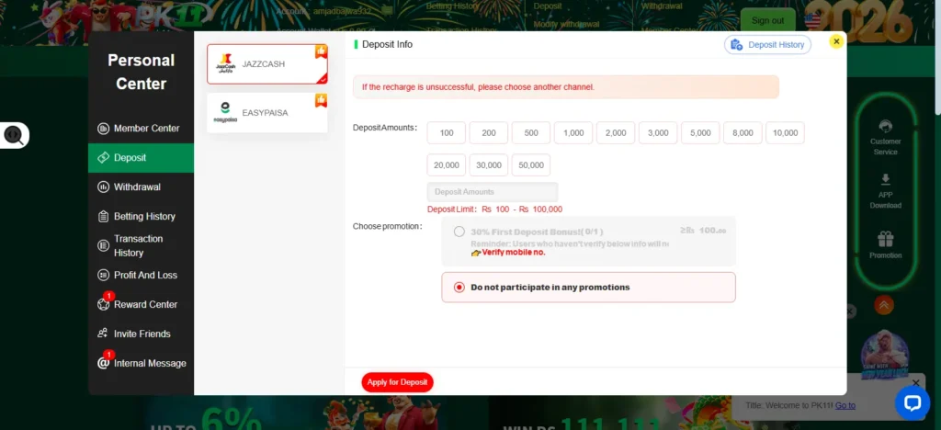The height and width of the screenshot is (430, 941).
Task: Click the star badge on EASYPAISA card
Action: [x=321, y=101]
